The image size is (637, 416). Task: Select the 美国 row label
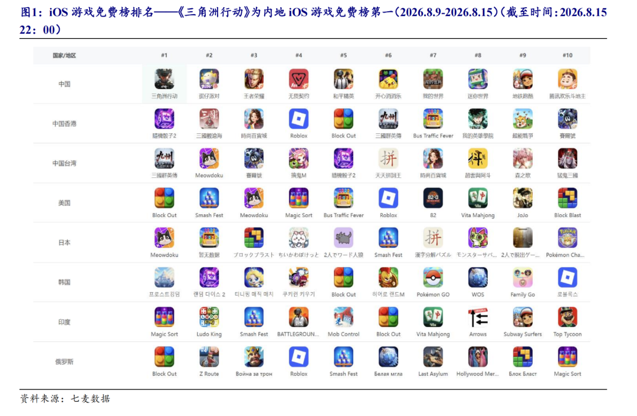tap(64, 203)
